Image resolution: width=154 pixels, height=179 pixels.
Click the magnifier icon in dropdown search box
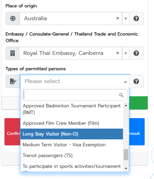(121, 95)
